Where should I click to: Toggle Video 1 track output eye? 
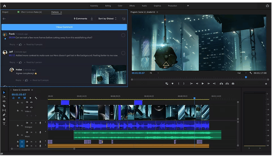[32, 107]
